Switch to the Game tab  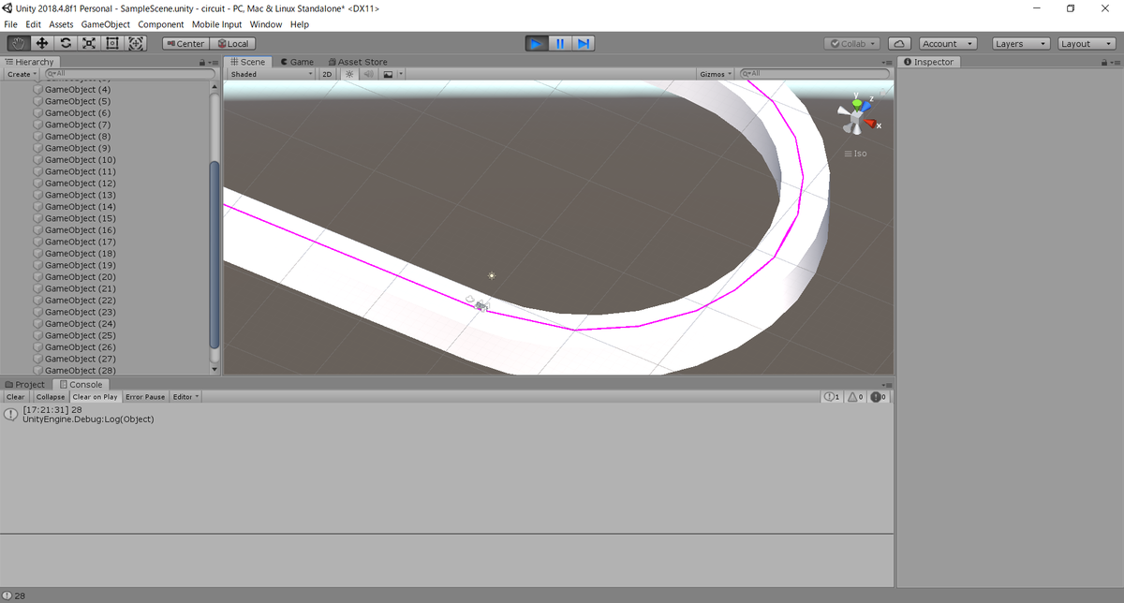click(298, 62)
